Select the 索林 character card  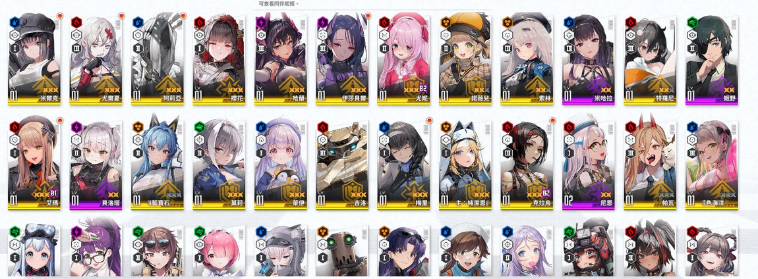[527, 60]
